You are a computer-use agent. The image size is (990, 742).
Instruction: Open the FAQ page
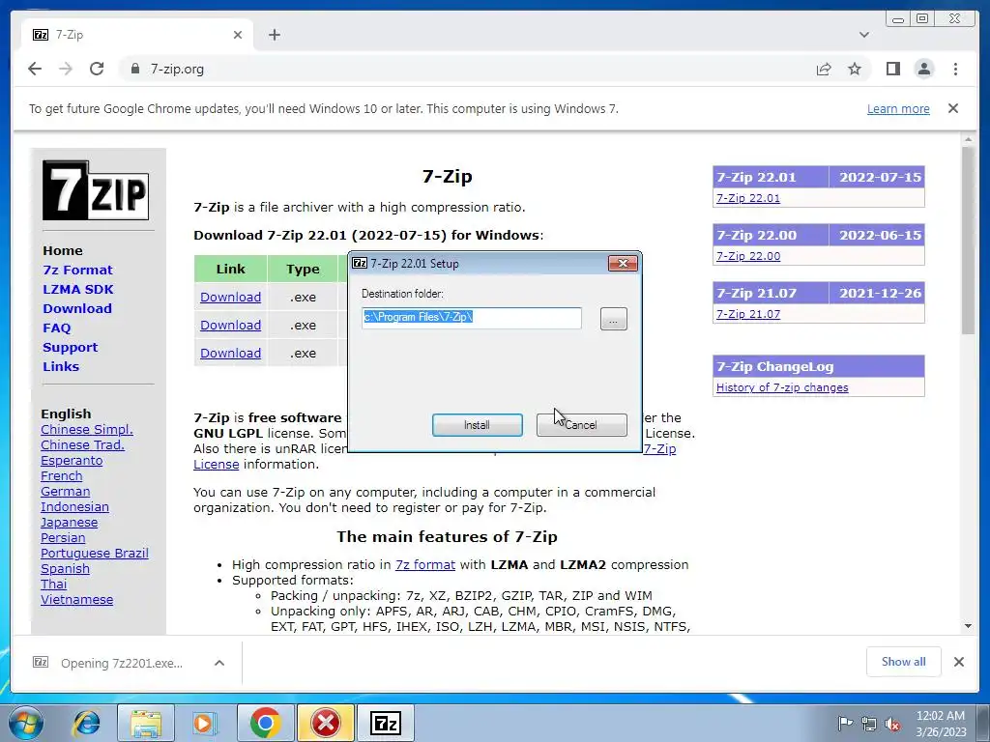[57, 328]
